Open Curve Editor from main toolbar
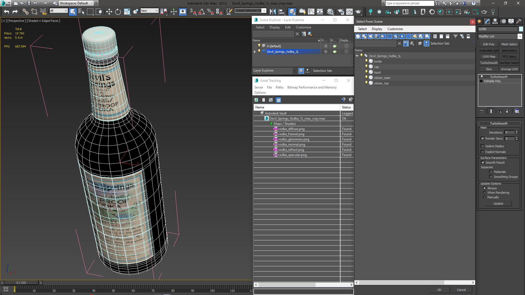This screenshot has width=525, height=295. [311, 11]
